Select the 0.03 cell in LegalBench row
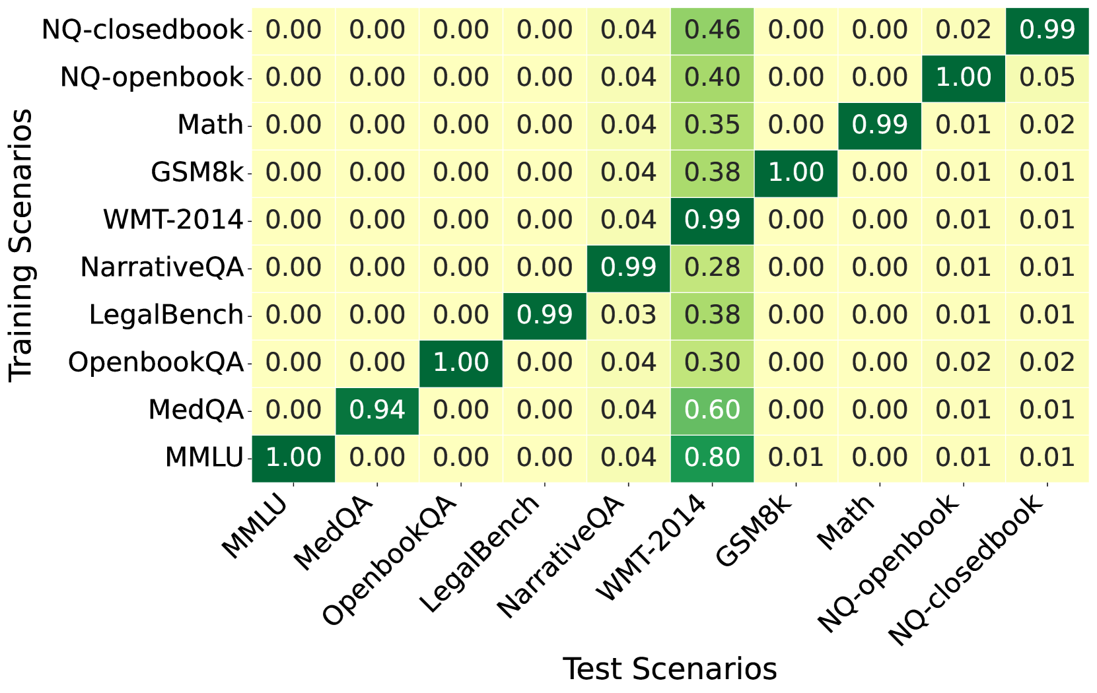Image resolution: width=1097 pixels, height=693 pixels. point(629,315)
